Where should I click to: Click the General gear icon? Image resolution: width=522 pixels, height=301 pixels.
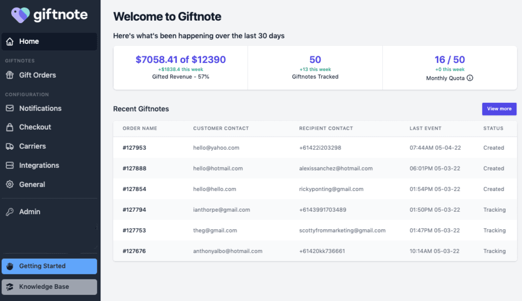click(x=10, y=184)
